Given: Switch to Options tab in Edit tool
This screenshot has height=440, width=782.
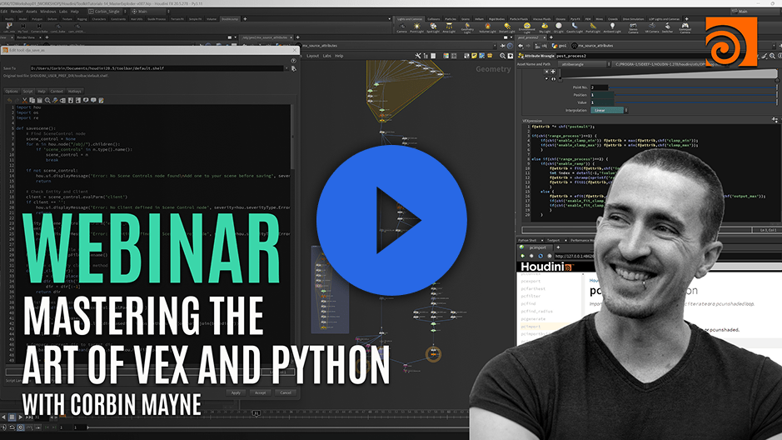Looking at the screenshot, I should click(12, 92).
